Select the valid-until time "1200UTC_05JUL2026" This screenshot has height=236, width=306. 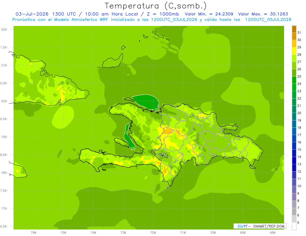(x=268, y=20)
